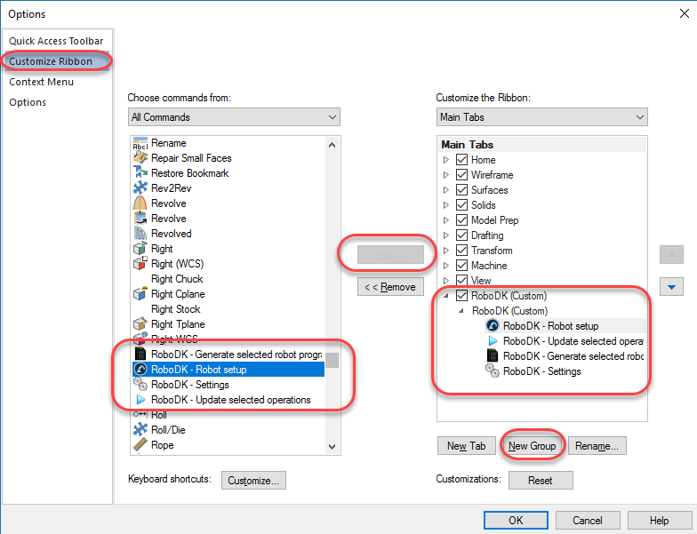Pick the Right Cplane command icon

(140, 294)
